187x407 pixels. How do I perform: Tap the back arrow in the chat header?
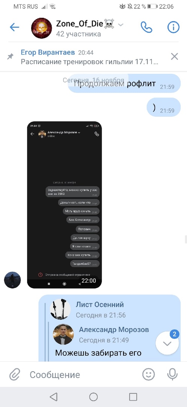(14, 27)
